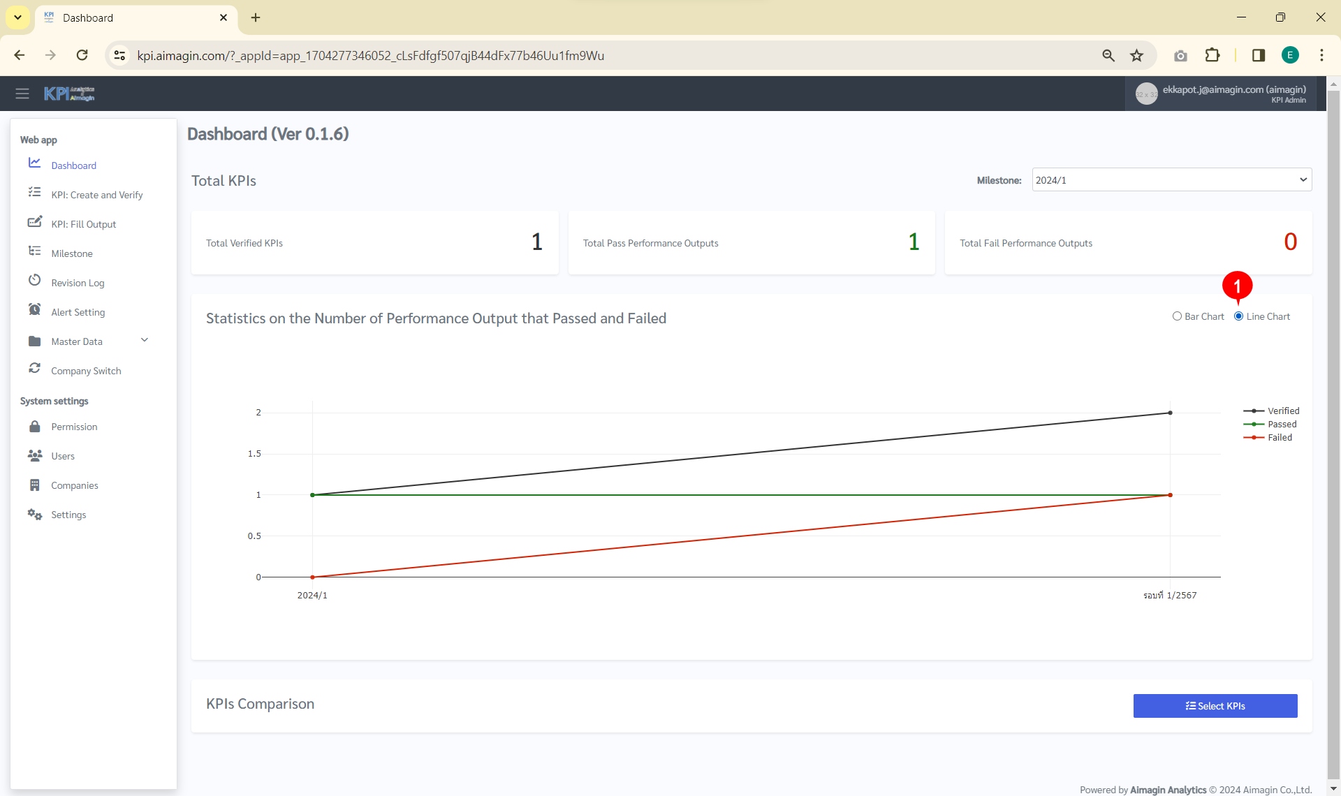Click the Dashboard browser tab
The height and width of the screenshot is (796, 1341).
pyautogui.click(x=136, y=18)
